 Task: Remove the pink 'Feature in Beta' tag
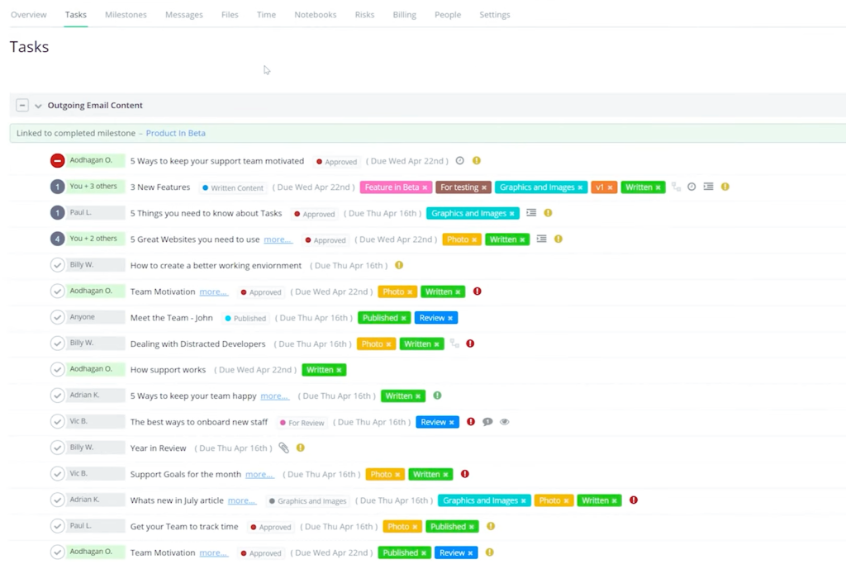[425, 187]
